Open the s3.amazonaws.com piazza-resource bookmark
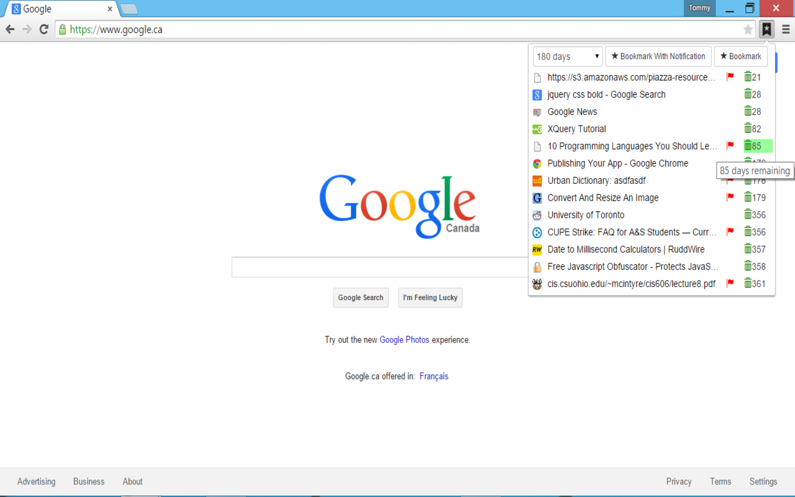Screen dimensions: 795x497 pos(632,77)
